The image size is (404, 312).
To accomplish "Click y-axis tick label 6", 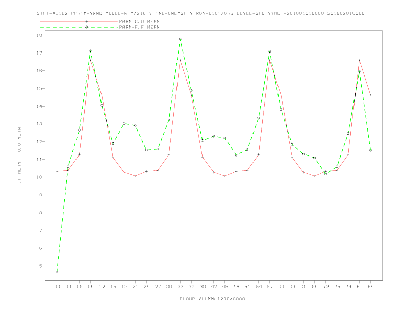I will tap(42, 248).
